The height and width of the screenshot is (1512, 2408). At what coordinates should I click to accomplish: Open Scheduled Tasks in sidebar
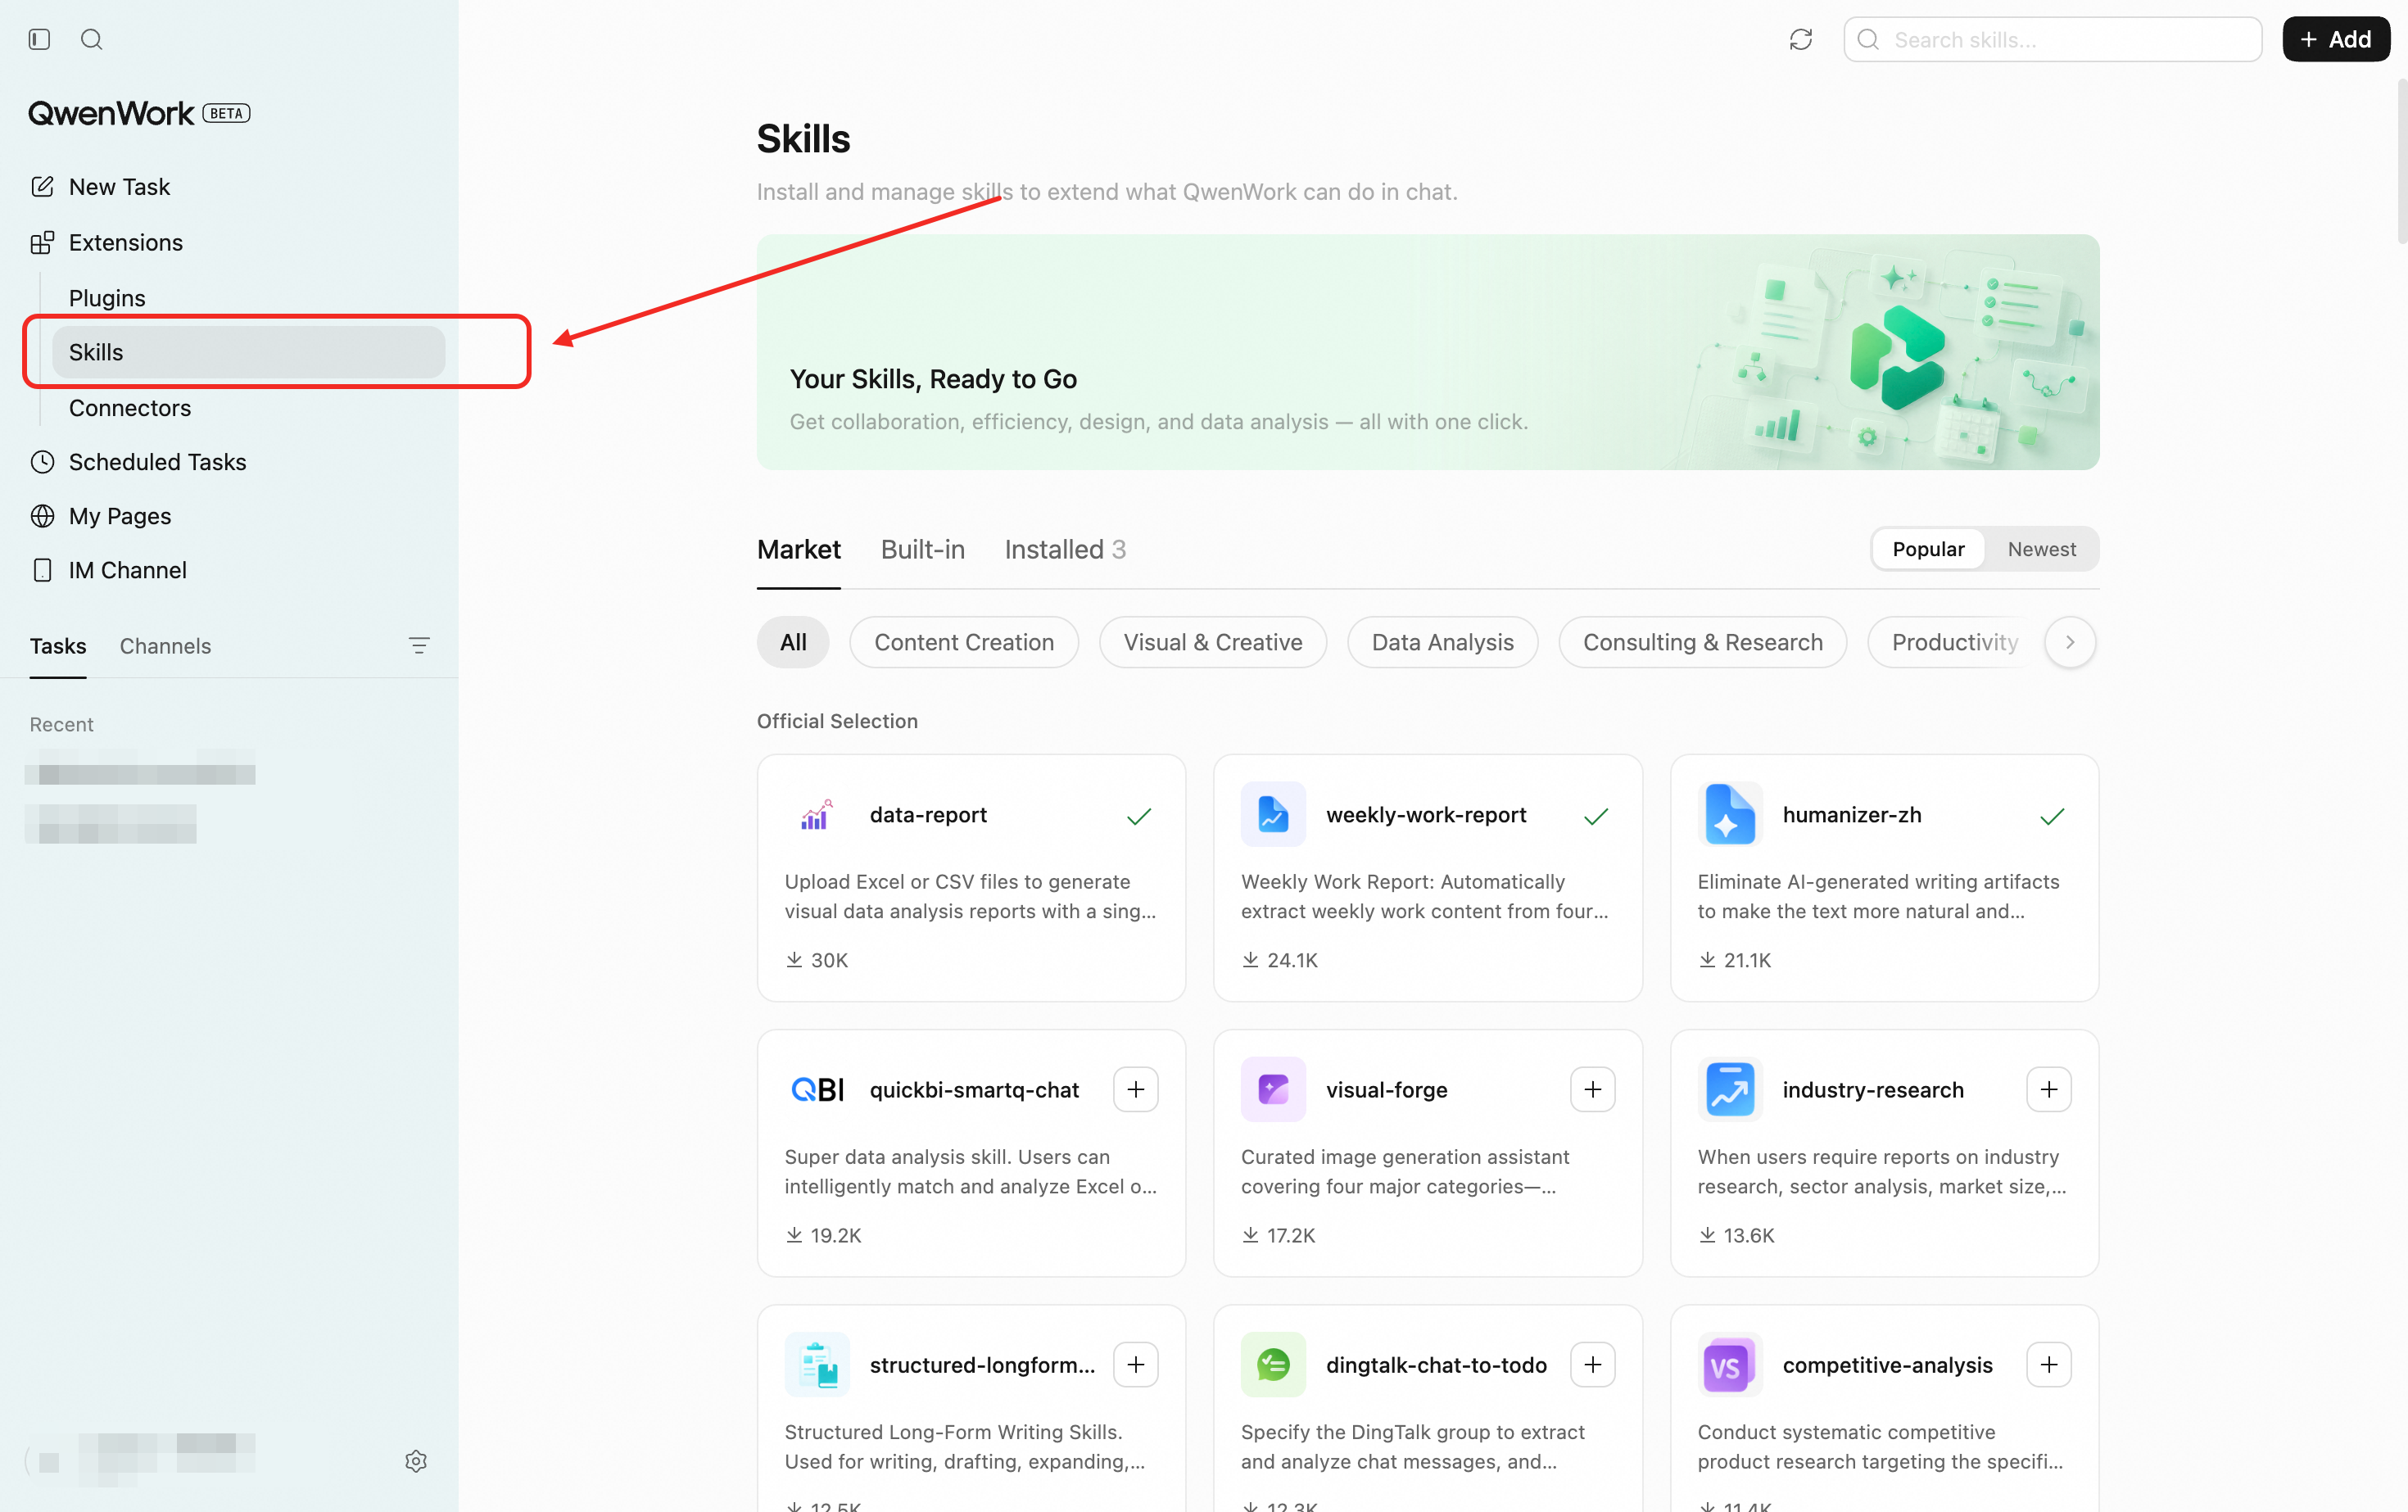[157, 462]
